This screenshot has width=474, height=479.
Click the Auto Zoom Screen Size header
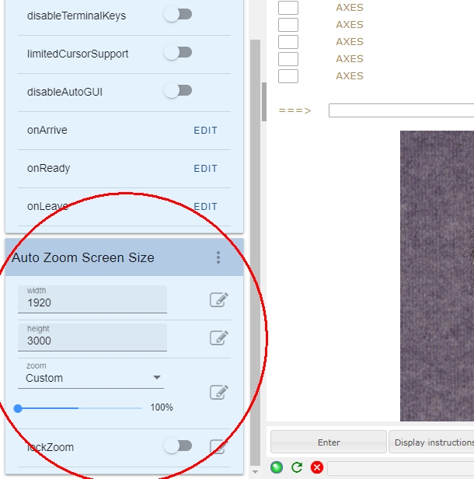(x=124, y=257)
